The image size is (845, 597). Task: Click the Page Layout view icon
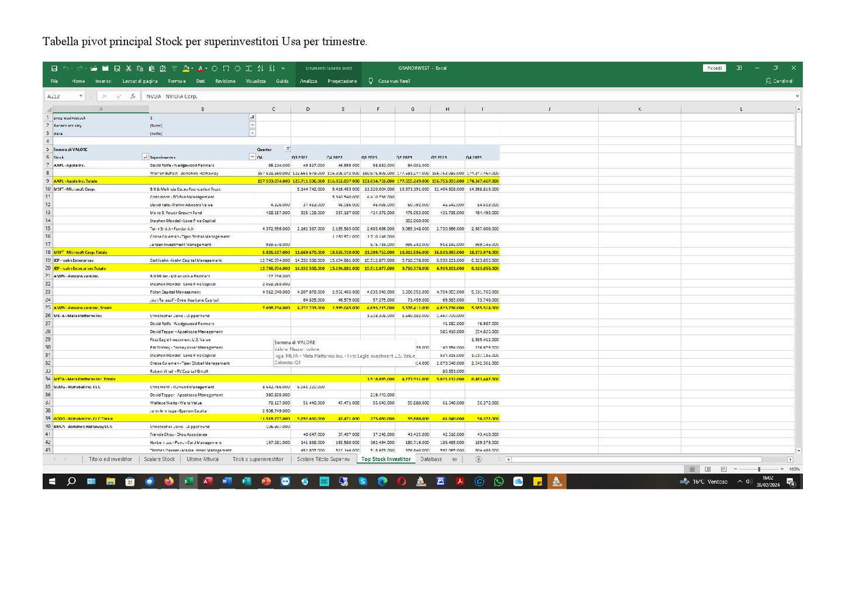708,469
